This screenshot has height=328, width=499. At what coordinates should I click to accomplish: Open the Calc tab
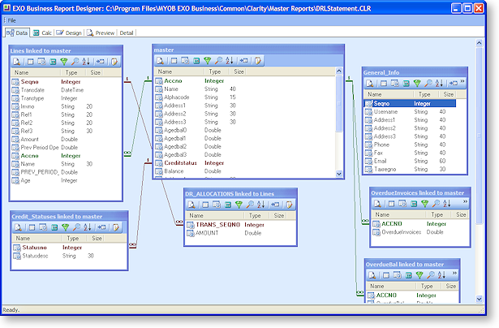coord(42,33)
